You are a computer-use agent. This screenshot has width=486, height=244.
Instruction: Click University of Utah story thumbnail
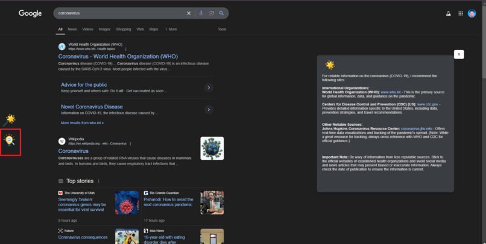pyautogui.click(x=127, y=202)
